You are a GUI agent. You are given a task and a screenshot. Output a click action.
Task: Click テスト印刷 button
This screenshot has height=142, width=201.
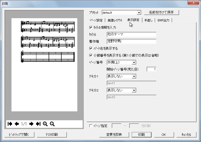click(52, 135)
